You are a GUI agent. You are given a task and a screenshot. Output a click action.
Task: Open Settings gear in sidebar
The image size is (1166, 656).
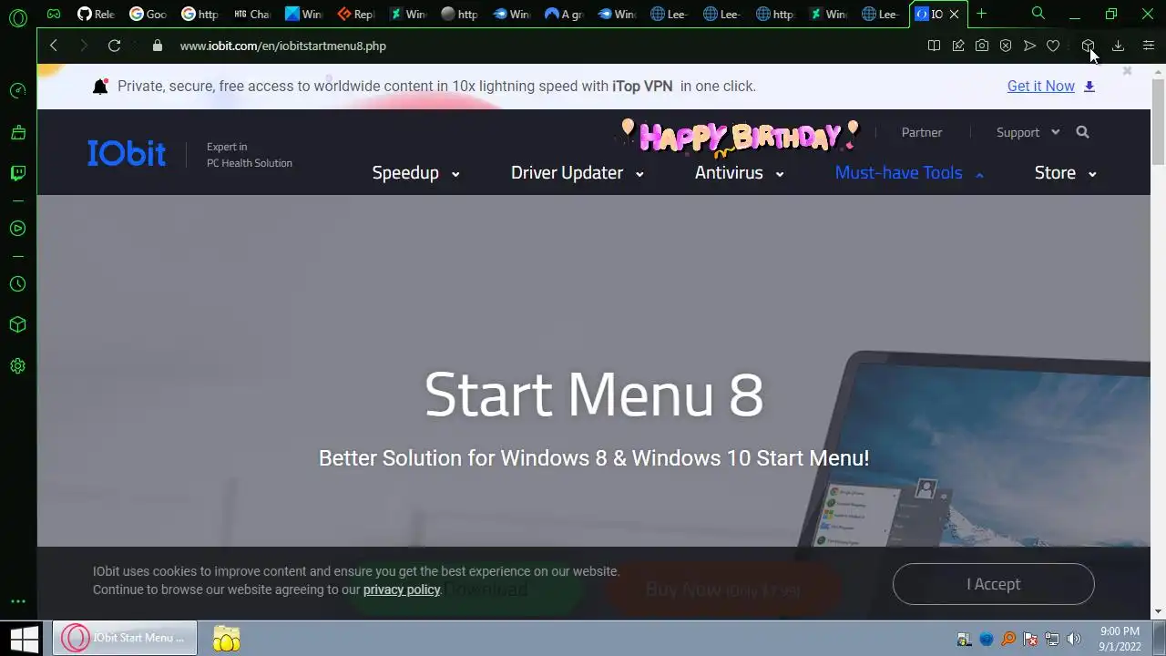[x=17, y=366]
